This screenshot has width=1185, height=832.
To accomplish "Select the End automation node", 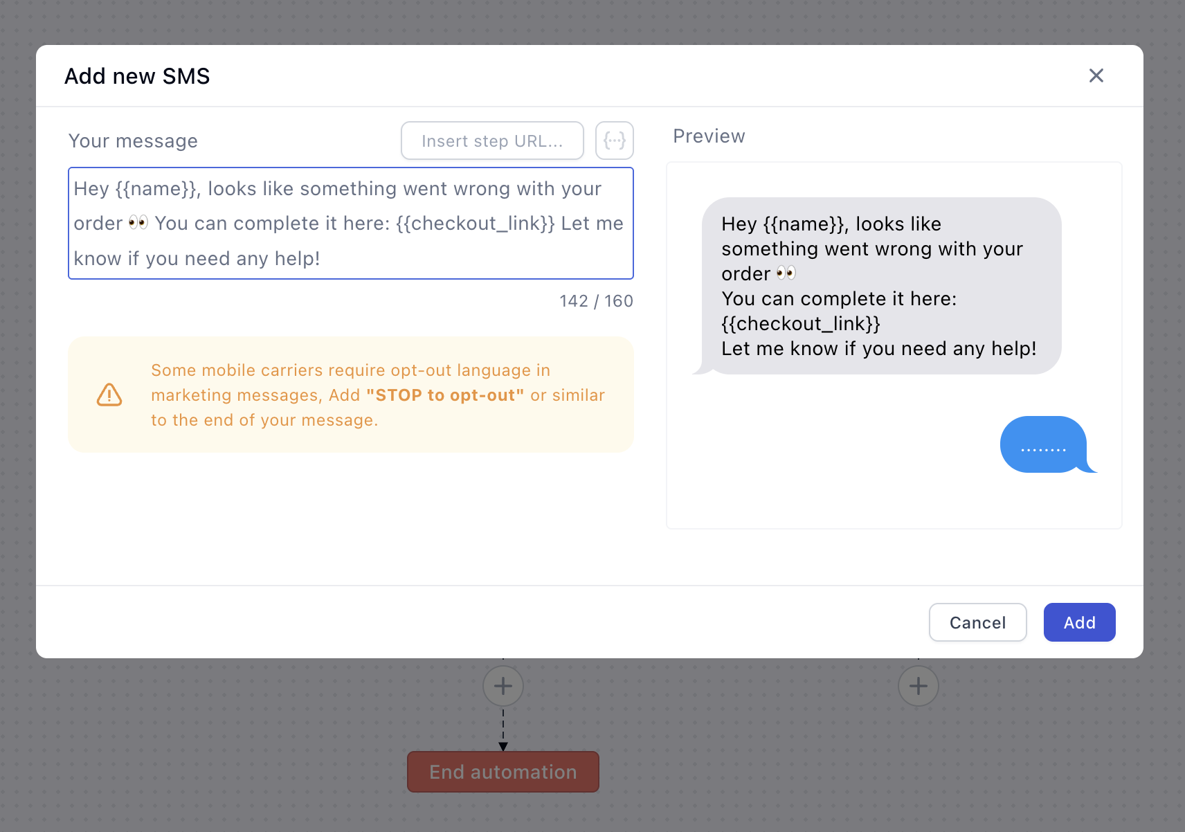I will (x=503, y=772).
